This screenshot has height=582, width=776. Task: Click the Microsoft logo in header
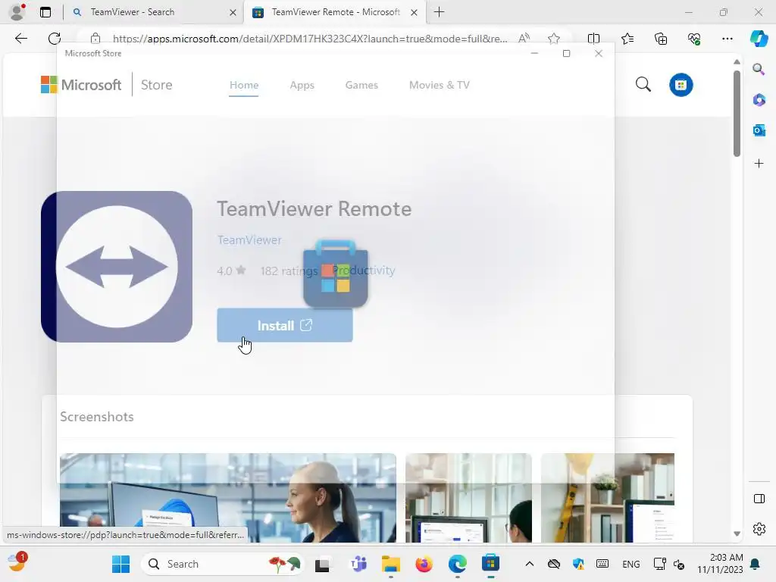tap(81, 85)
